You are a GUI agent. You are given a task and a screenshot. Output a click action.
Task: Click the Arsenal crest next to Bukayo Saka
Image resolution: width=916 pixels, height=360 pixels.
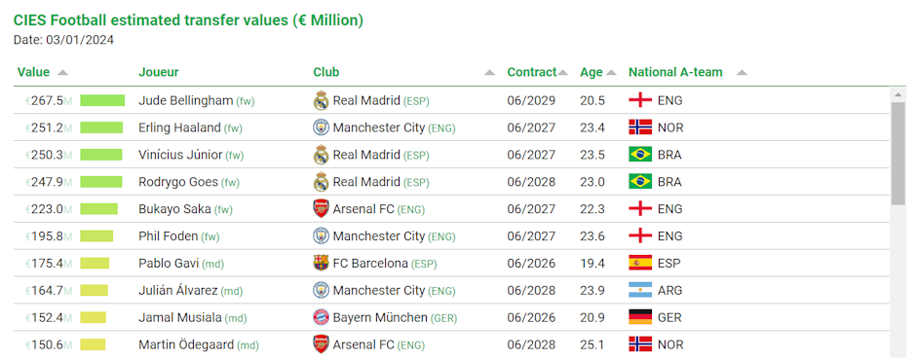coord(322,209)
